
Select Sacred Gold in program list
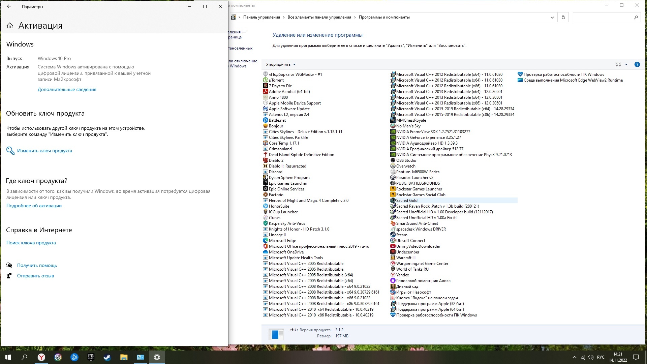[407, 201]
